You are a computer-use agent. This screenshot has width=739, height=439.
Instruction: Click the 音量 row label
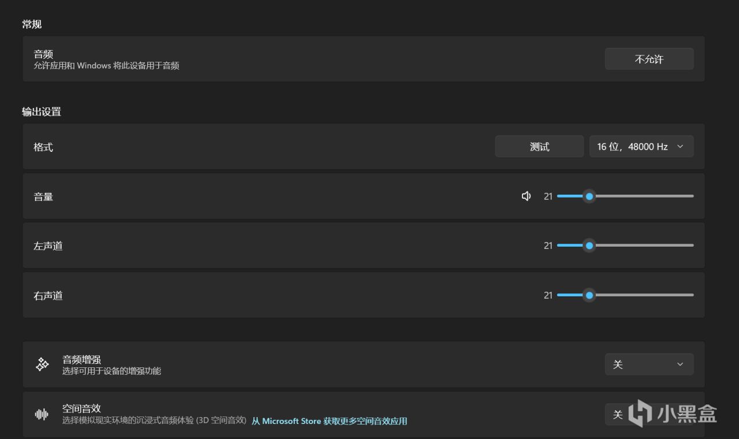pos(43,197)
